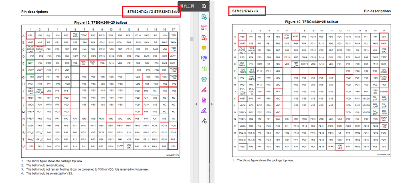
Task: Open the pink Redact pen tool
Action: [x=204, y=89]
